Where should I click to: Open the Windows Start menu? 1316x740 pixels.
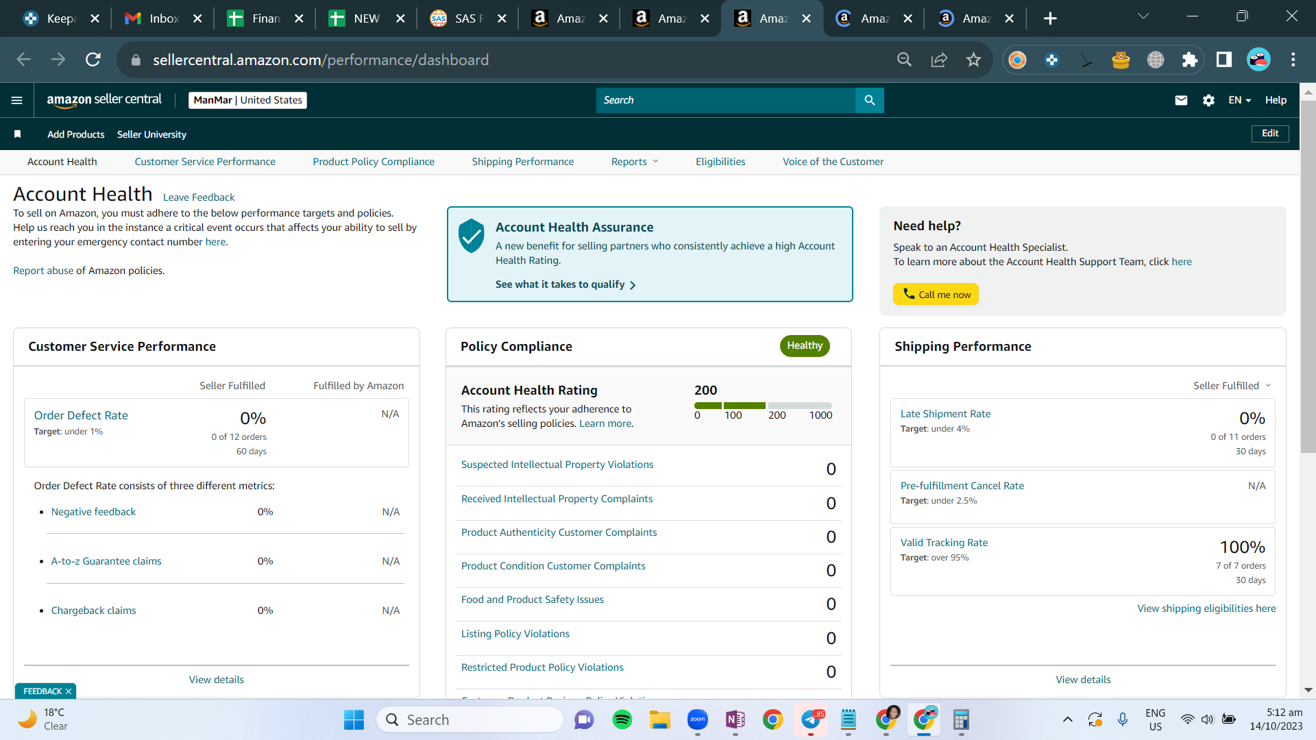(x=354, y=719)
